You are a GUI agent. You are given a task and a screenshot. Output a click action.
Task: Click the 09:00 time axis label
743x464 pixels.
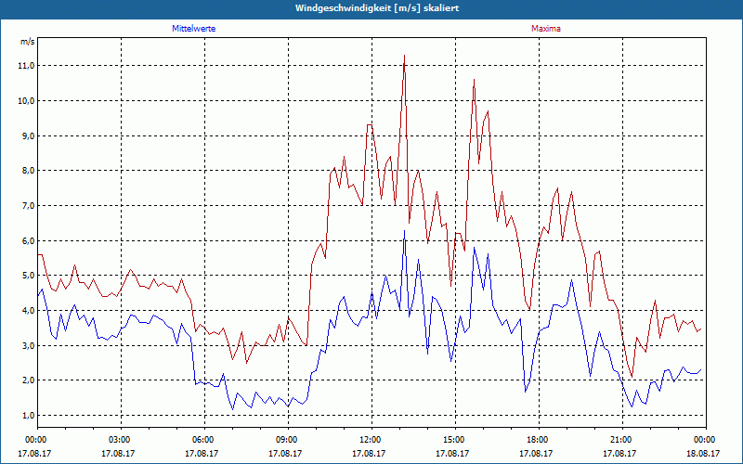288,440
